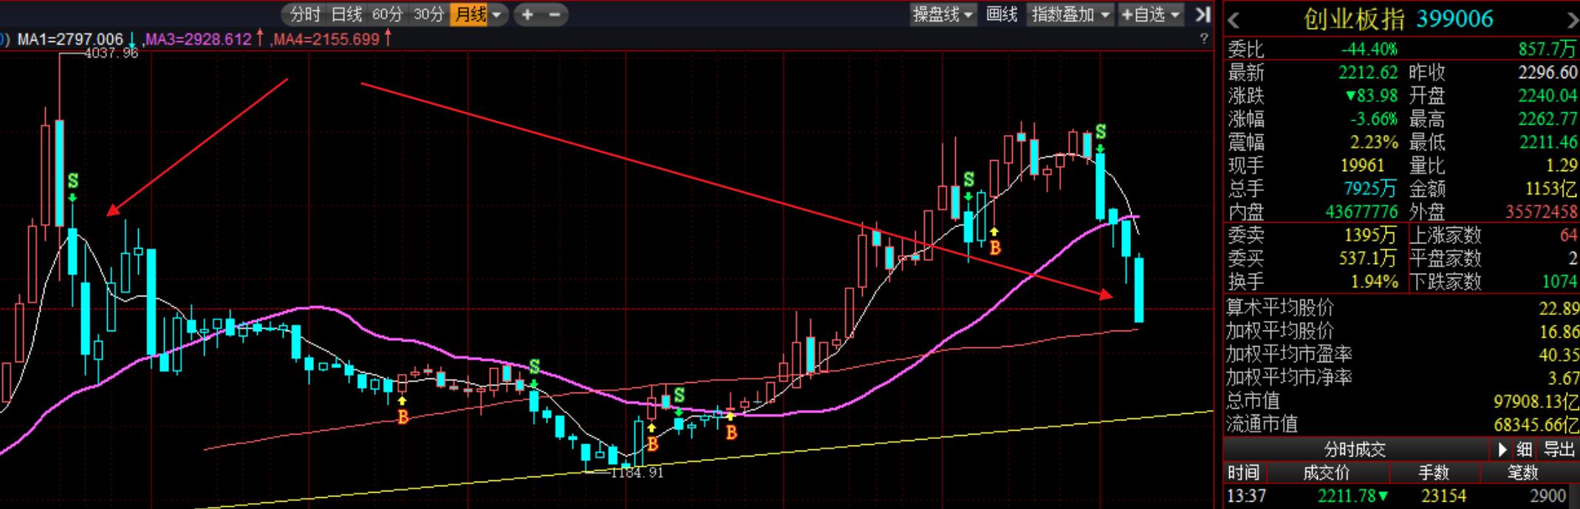Switch to the 日线 daily chart tab
The width and height of the screenshot is (1580, 509).
(346, 14)
